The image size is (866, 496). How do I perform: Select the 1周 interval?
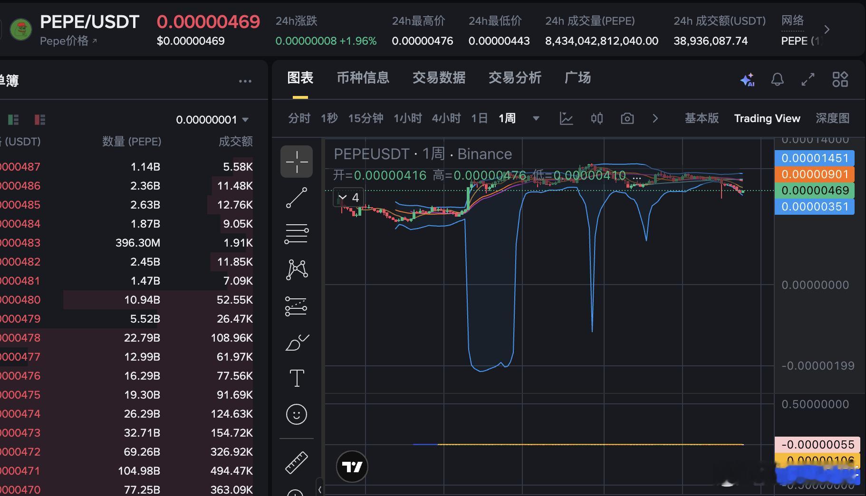[507, 118]
